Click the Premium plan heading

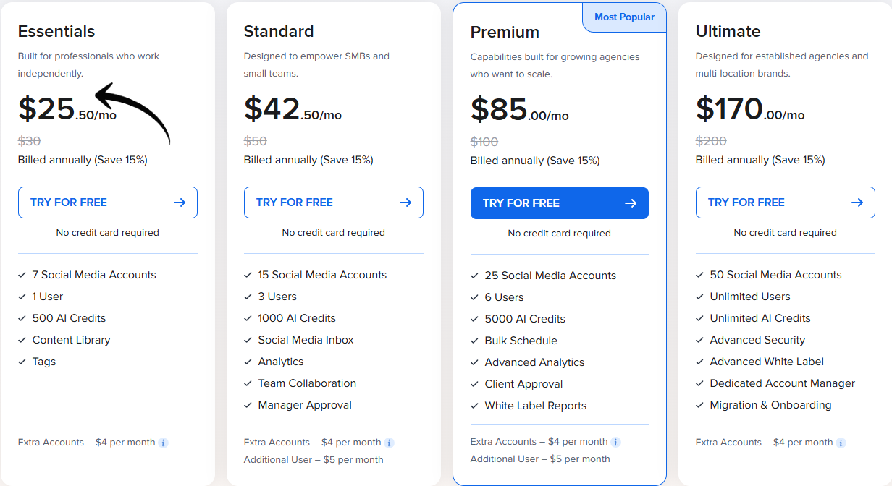505,32
